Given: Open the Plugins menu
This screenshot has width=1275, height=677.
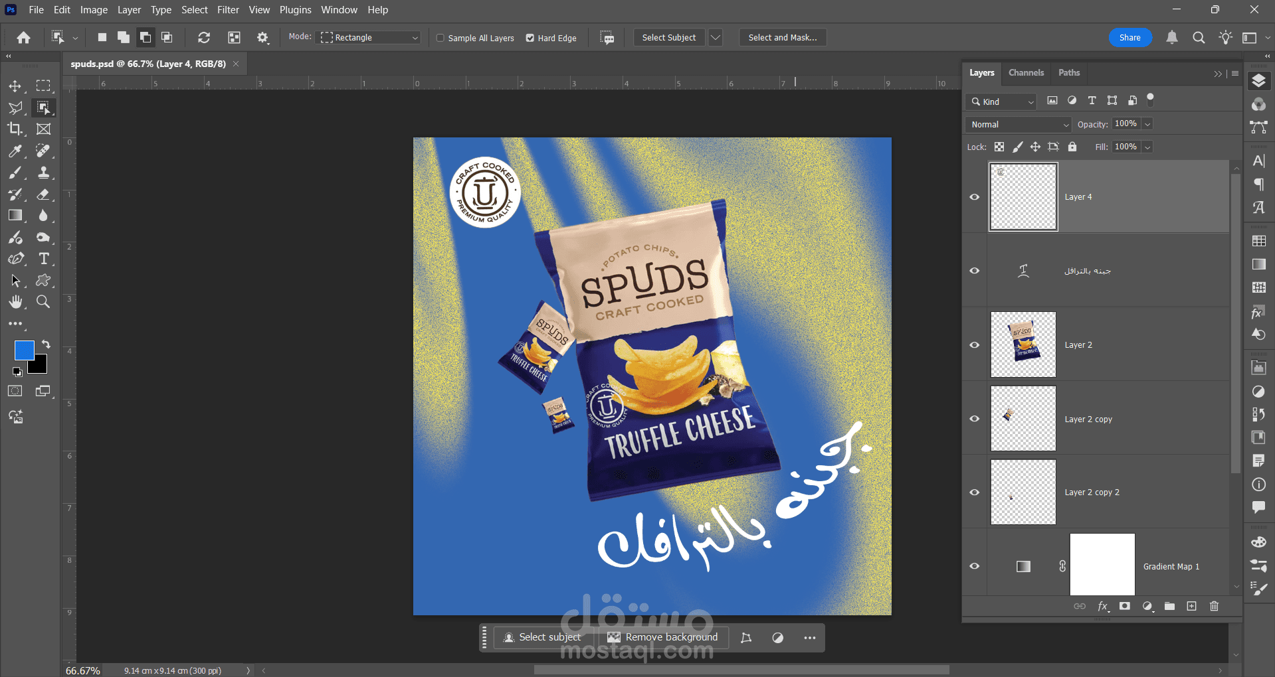Looking at the screenshot, I should pos(295,10).
